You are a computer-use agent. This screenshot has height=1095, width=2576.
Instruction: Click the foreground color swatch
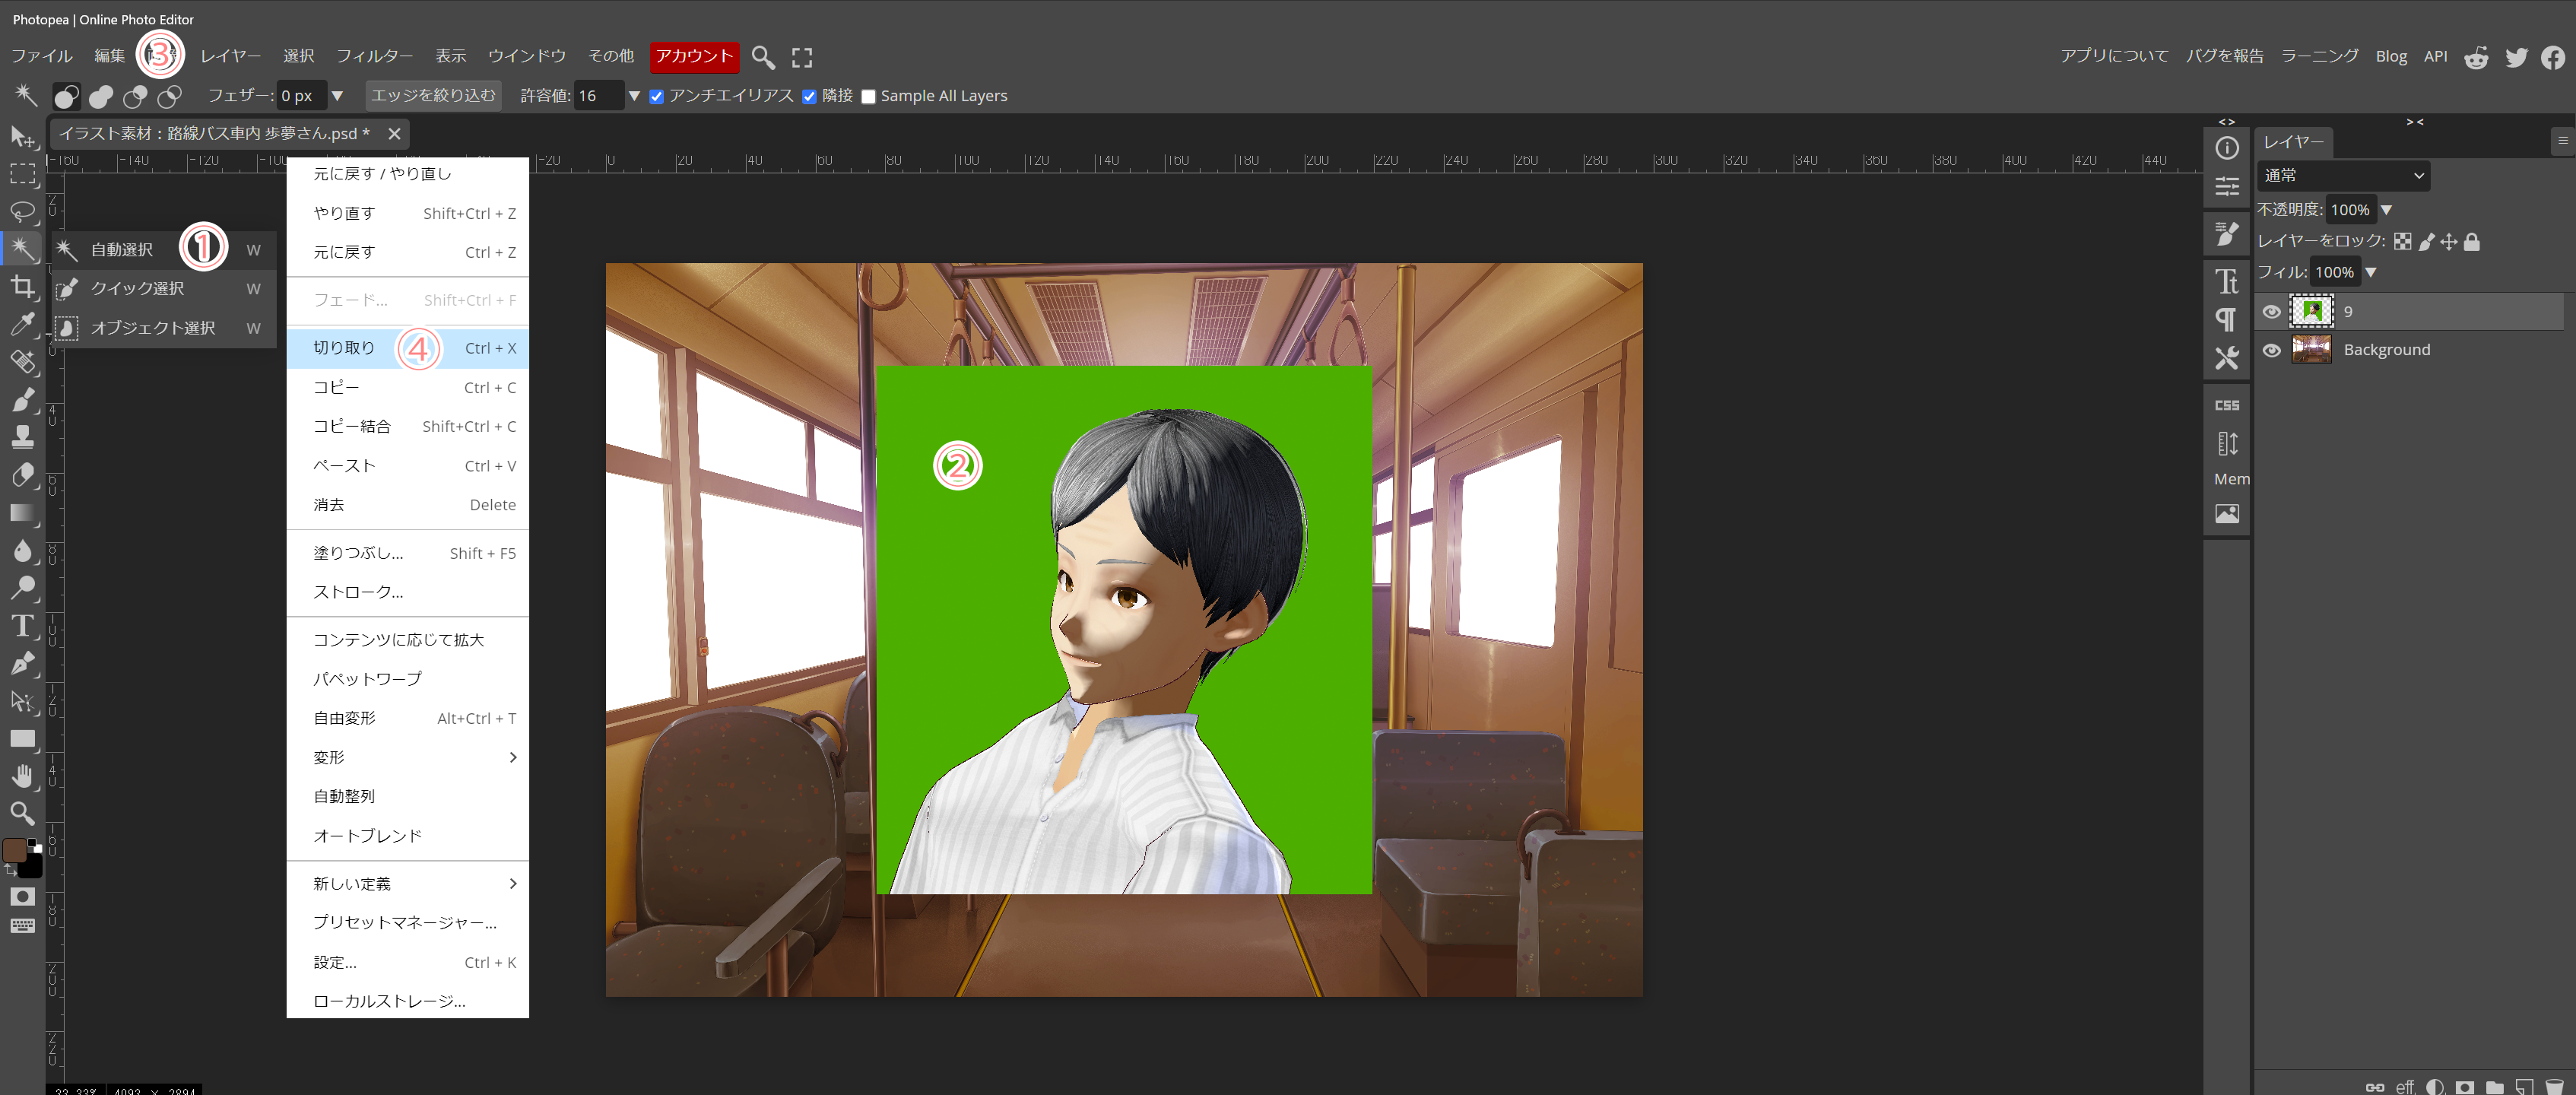tap(14, 849)
